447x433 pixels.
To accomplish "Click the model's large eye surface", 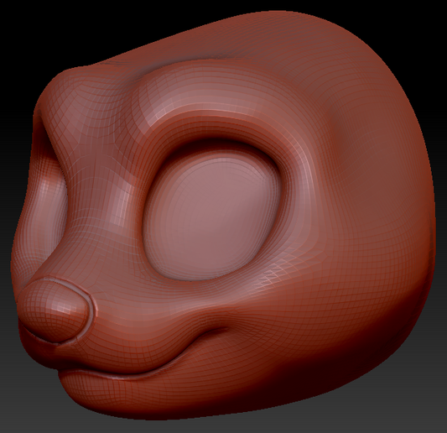I will tap(212, 218).
